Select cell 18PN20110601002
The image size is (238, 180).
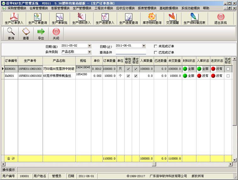pyautogui.click(x=30, y=76)
